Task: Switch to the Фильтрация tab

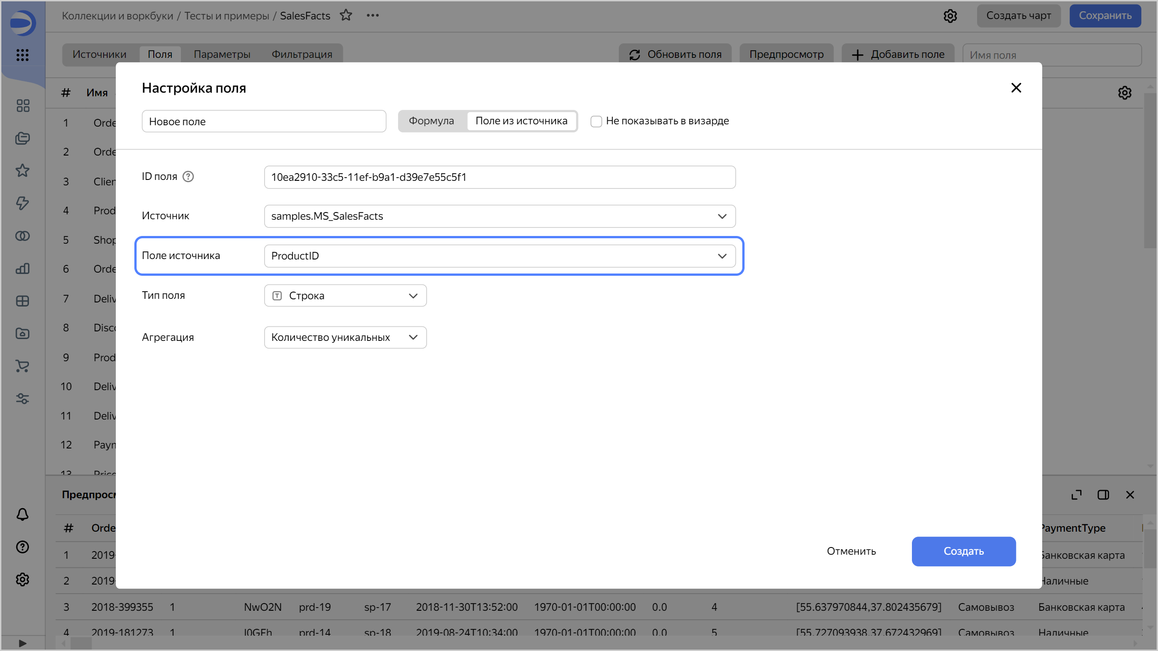Action: pyautogui.click(x=302, y=54)
